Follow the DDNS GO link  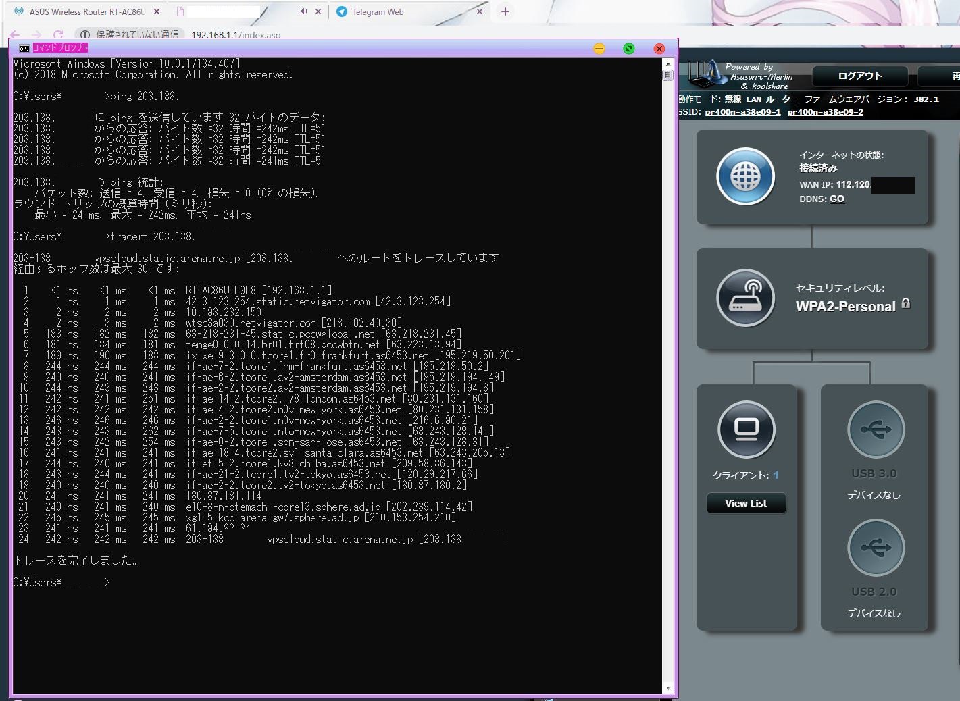(x=836, y=199)
